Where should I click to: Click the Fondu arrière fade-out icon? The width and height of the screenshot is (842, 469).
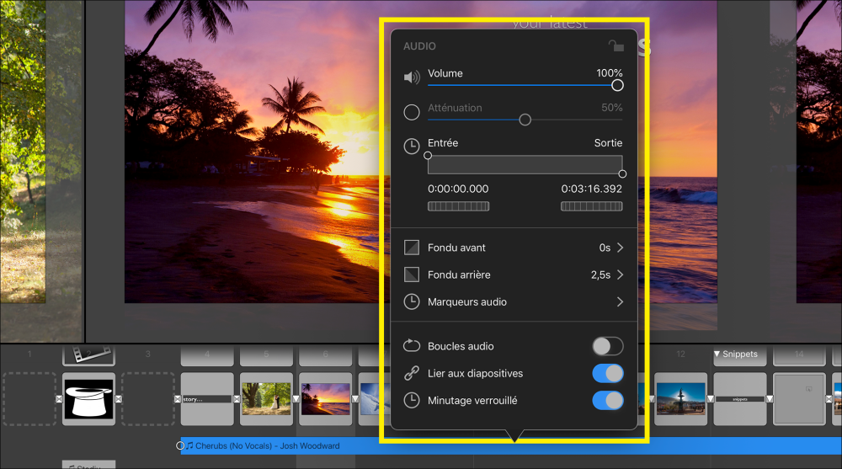click(412, 274)
